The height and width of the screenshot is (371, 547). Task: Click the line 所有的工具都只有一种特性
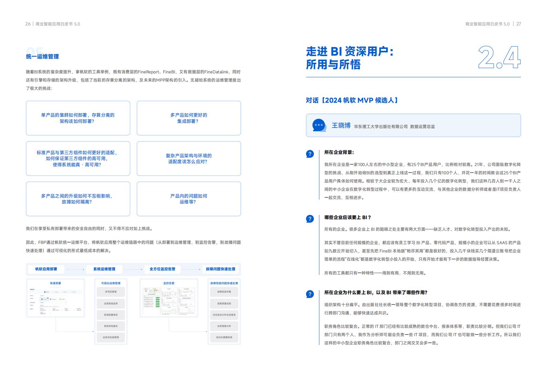click(x=376, y=273)
